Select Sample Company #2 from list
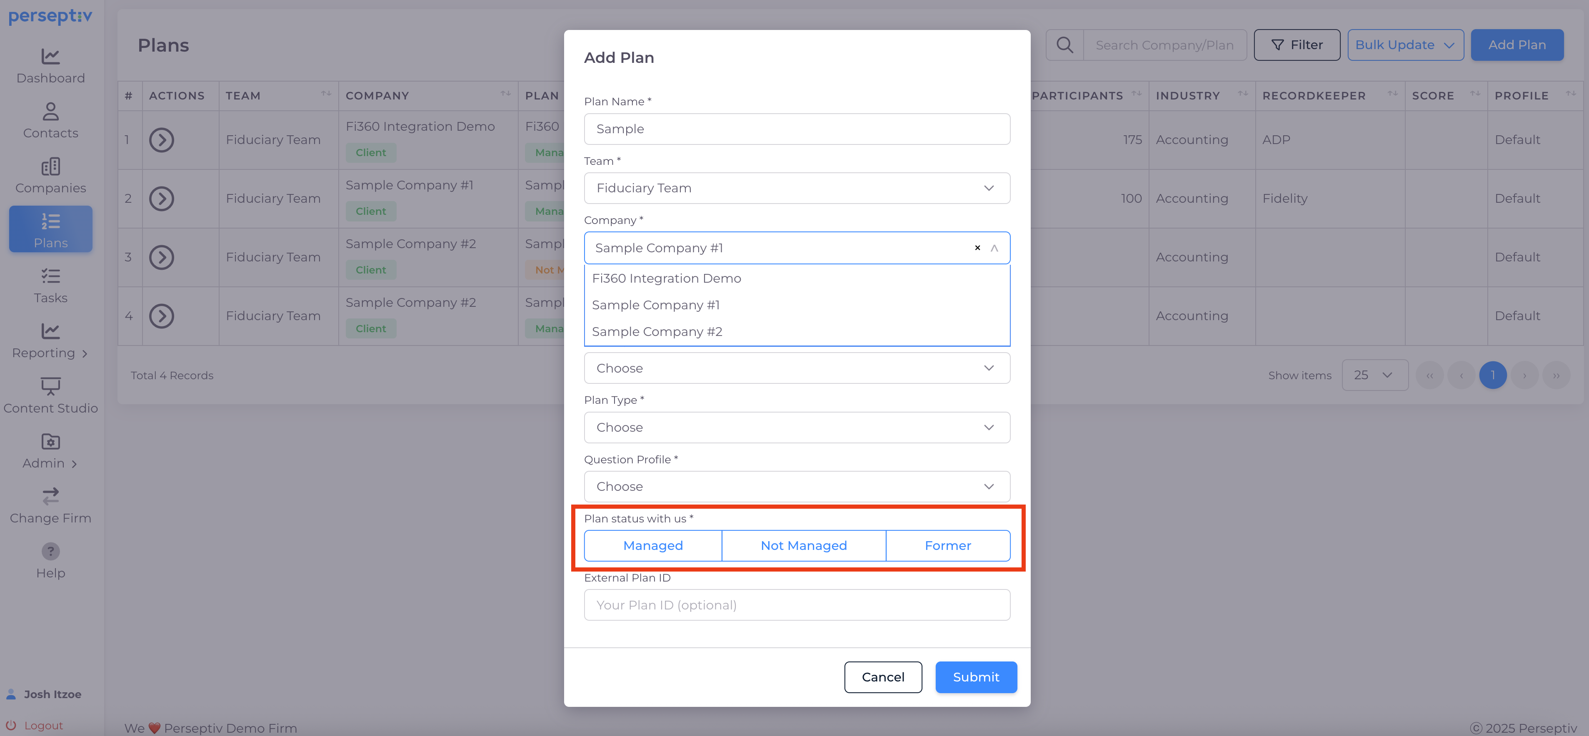1589x736 pixels. coord(657,332)
